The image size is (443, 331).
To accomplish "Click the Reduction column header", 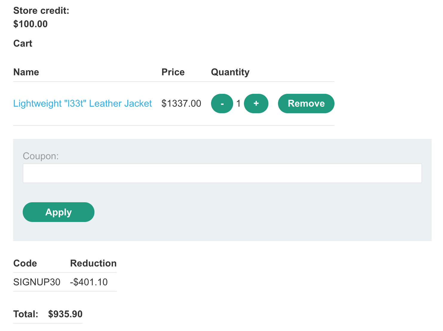I will (x=93, y=263).
